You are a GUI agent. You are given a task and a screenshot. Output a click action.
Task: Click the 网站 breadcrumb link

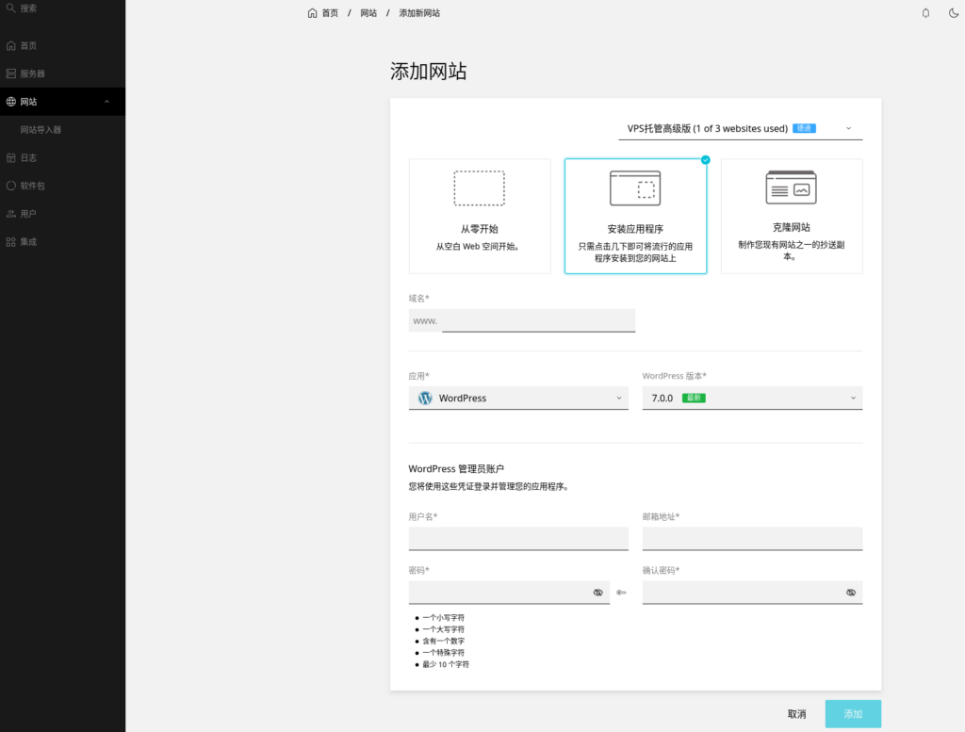click(x=368, y=13)
